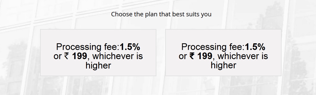Click the word 'or' in right card
Viewport: 316px width, 95px height.
(x=183, y=57)
